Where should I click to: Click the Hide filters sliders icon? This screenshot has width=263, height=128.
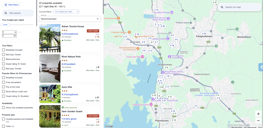pyautogui.click(x=6, y=5)
